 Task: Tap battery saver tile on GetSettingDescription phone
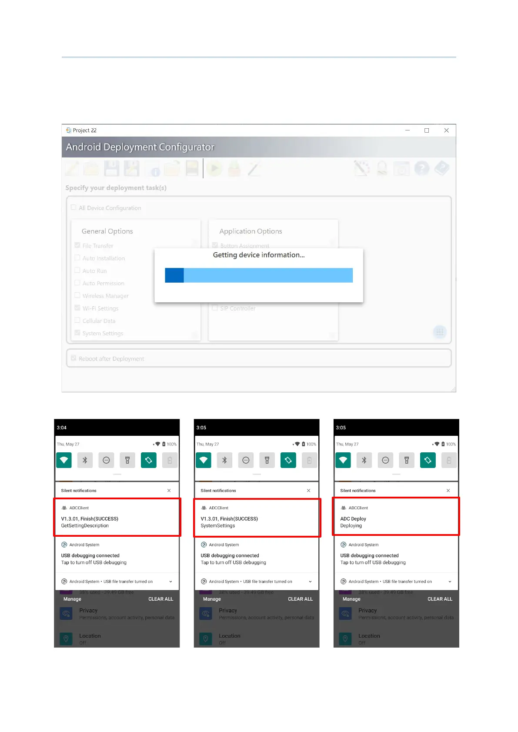tap(170, 460)
